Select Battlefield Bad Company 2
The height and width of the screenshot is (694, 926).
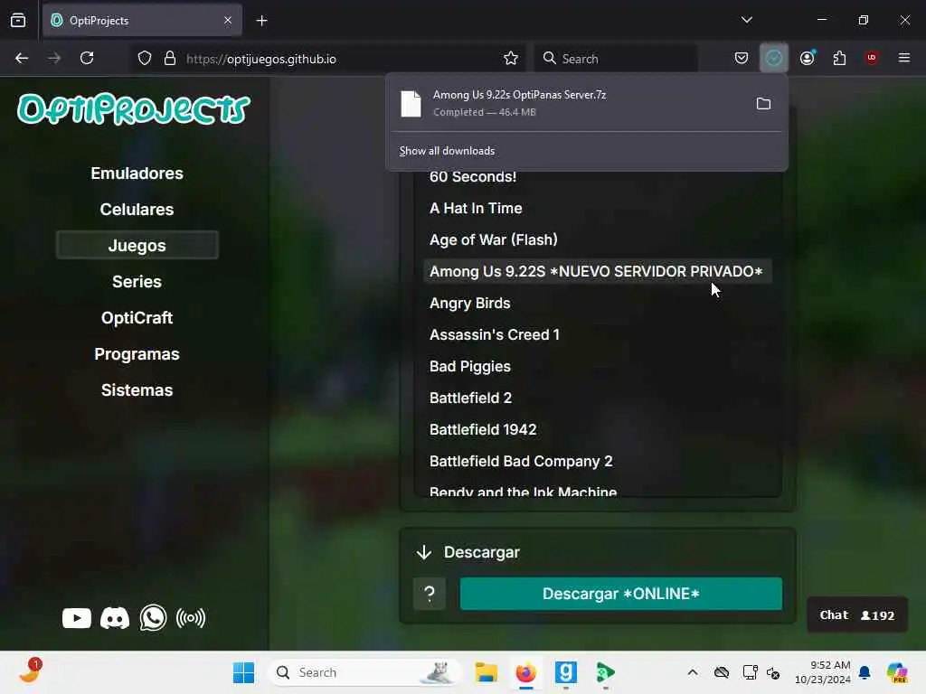coord(598,462)
